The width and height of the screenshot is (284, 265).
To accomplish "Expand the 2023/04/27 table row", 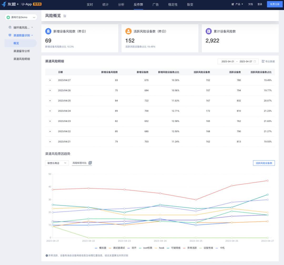I will [x=50, y=80].
